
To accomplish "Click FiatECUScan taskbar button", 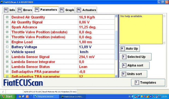I will (73, 97).
